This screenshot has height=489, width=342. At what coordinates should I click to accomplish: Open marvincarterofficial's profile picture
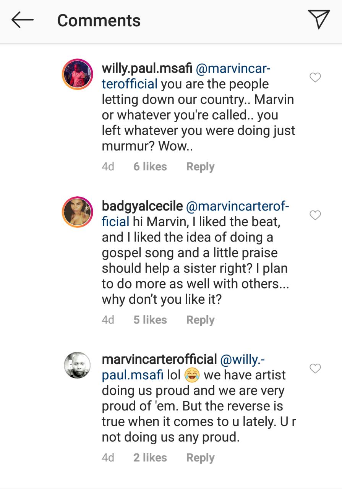point(78,365)
